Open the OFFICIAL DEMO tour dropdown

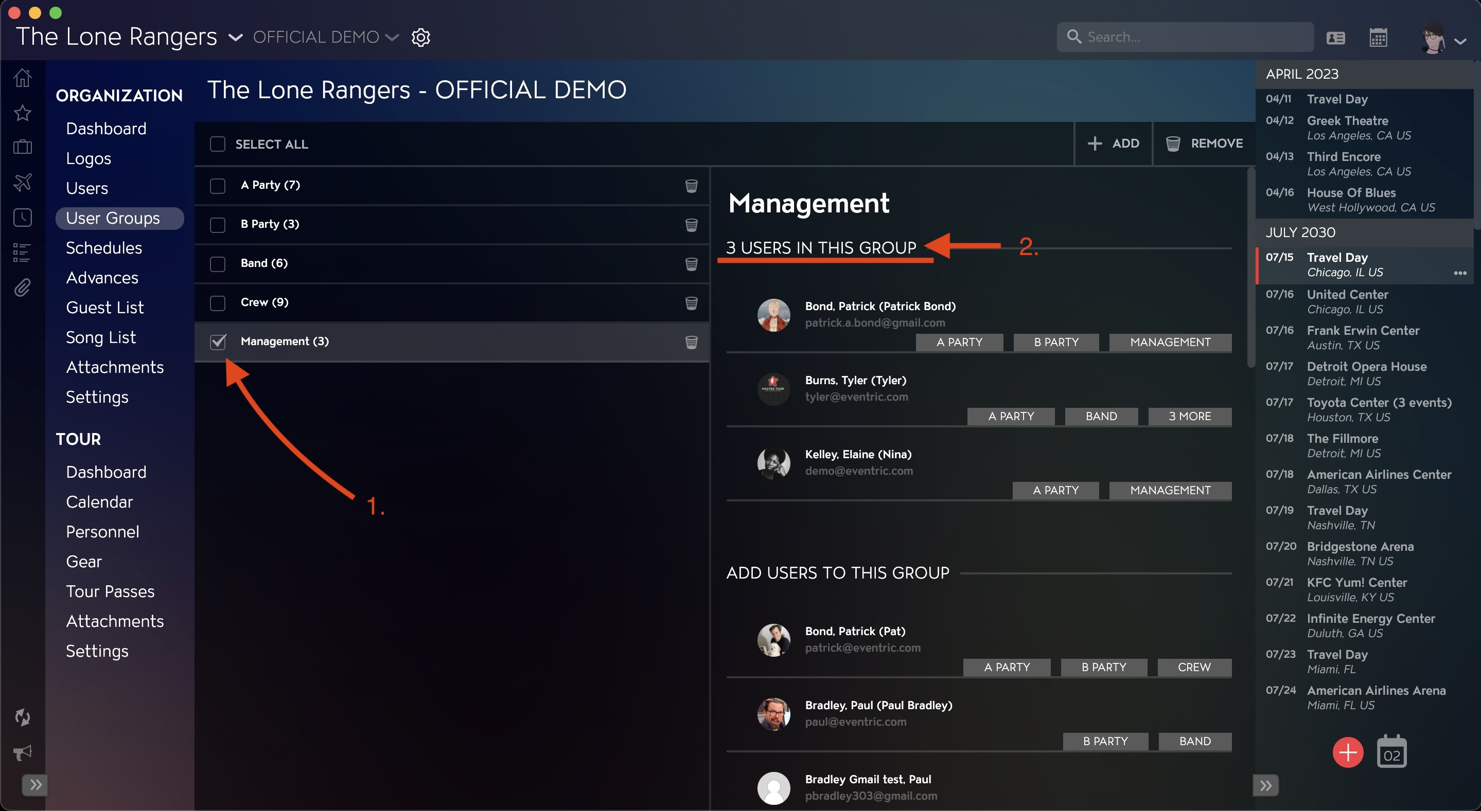point(392,38)
